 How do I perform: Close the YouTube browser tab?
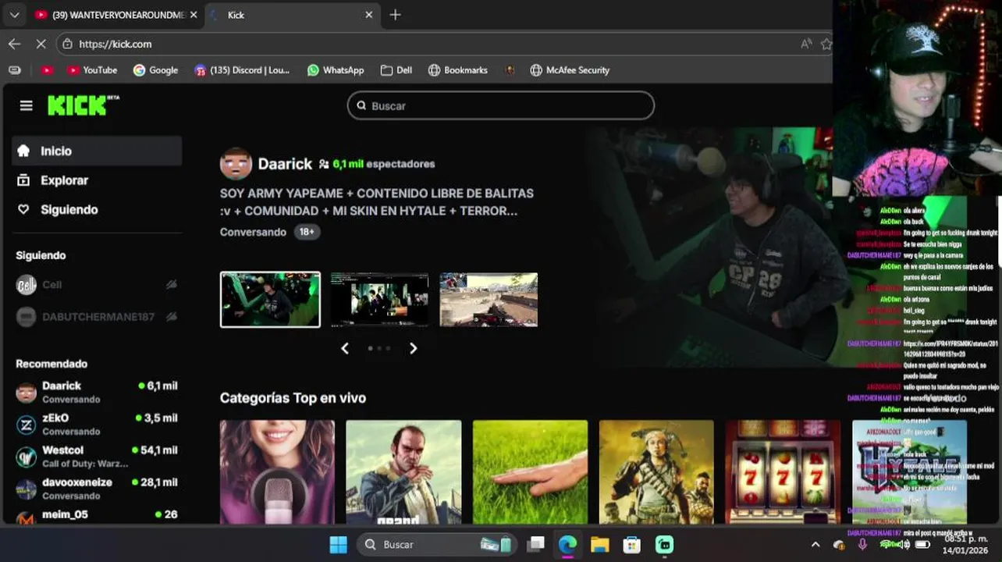tap(194, 15)
